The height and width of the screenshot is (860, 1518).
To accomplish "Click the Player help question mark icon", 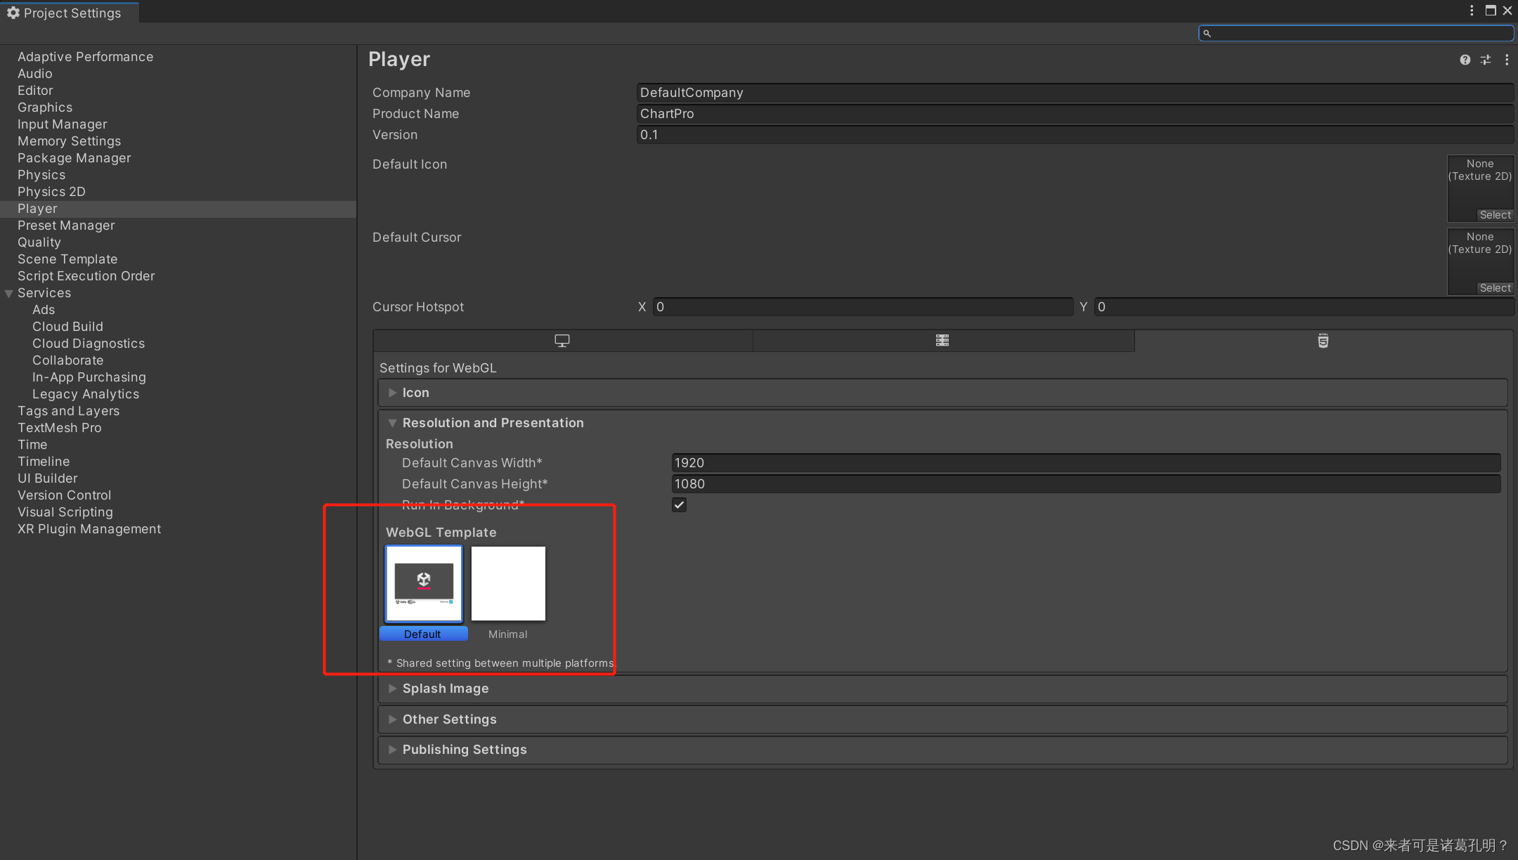I will 1465,60.
